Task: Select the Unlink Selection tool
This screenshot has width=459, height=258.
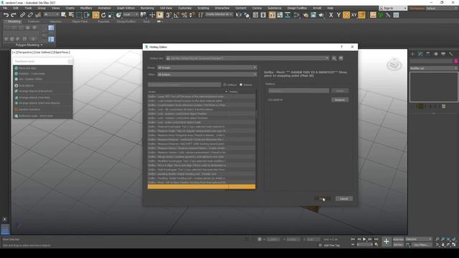Action: (x=30, y=15)
